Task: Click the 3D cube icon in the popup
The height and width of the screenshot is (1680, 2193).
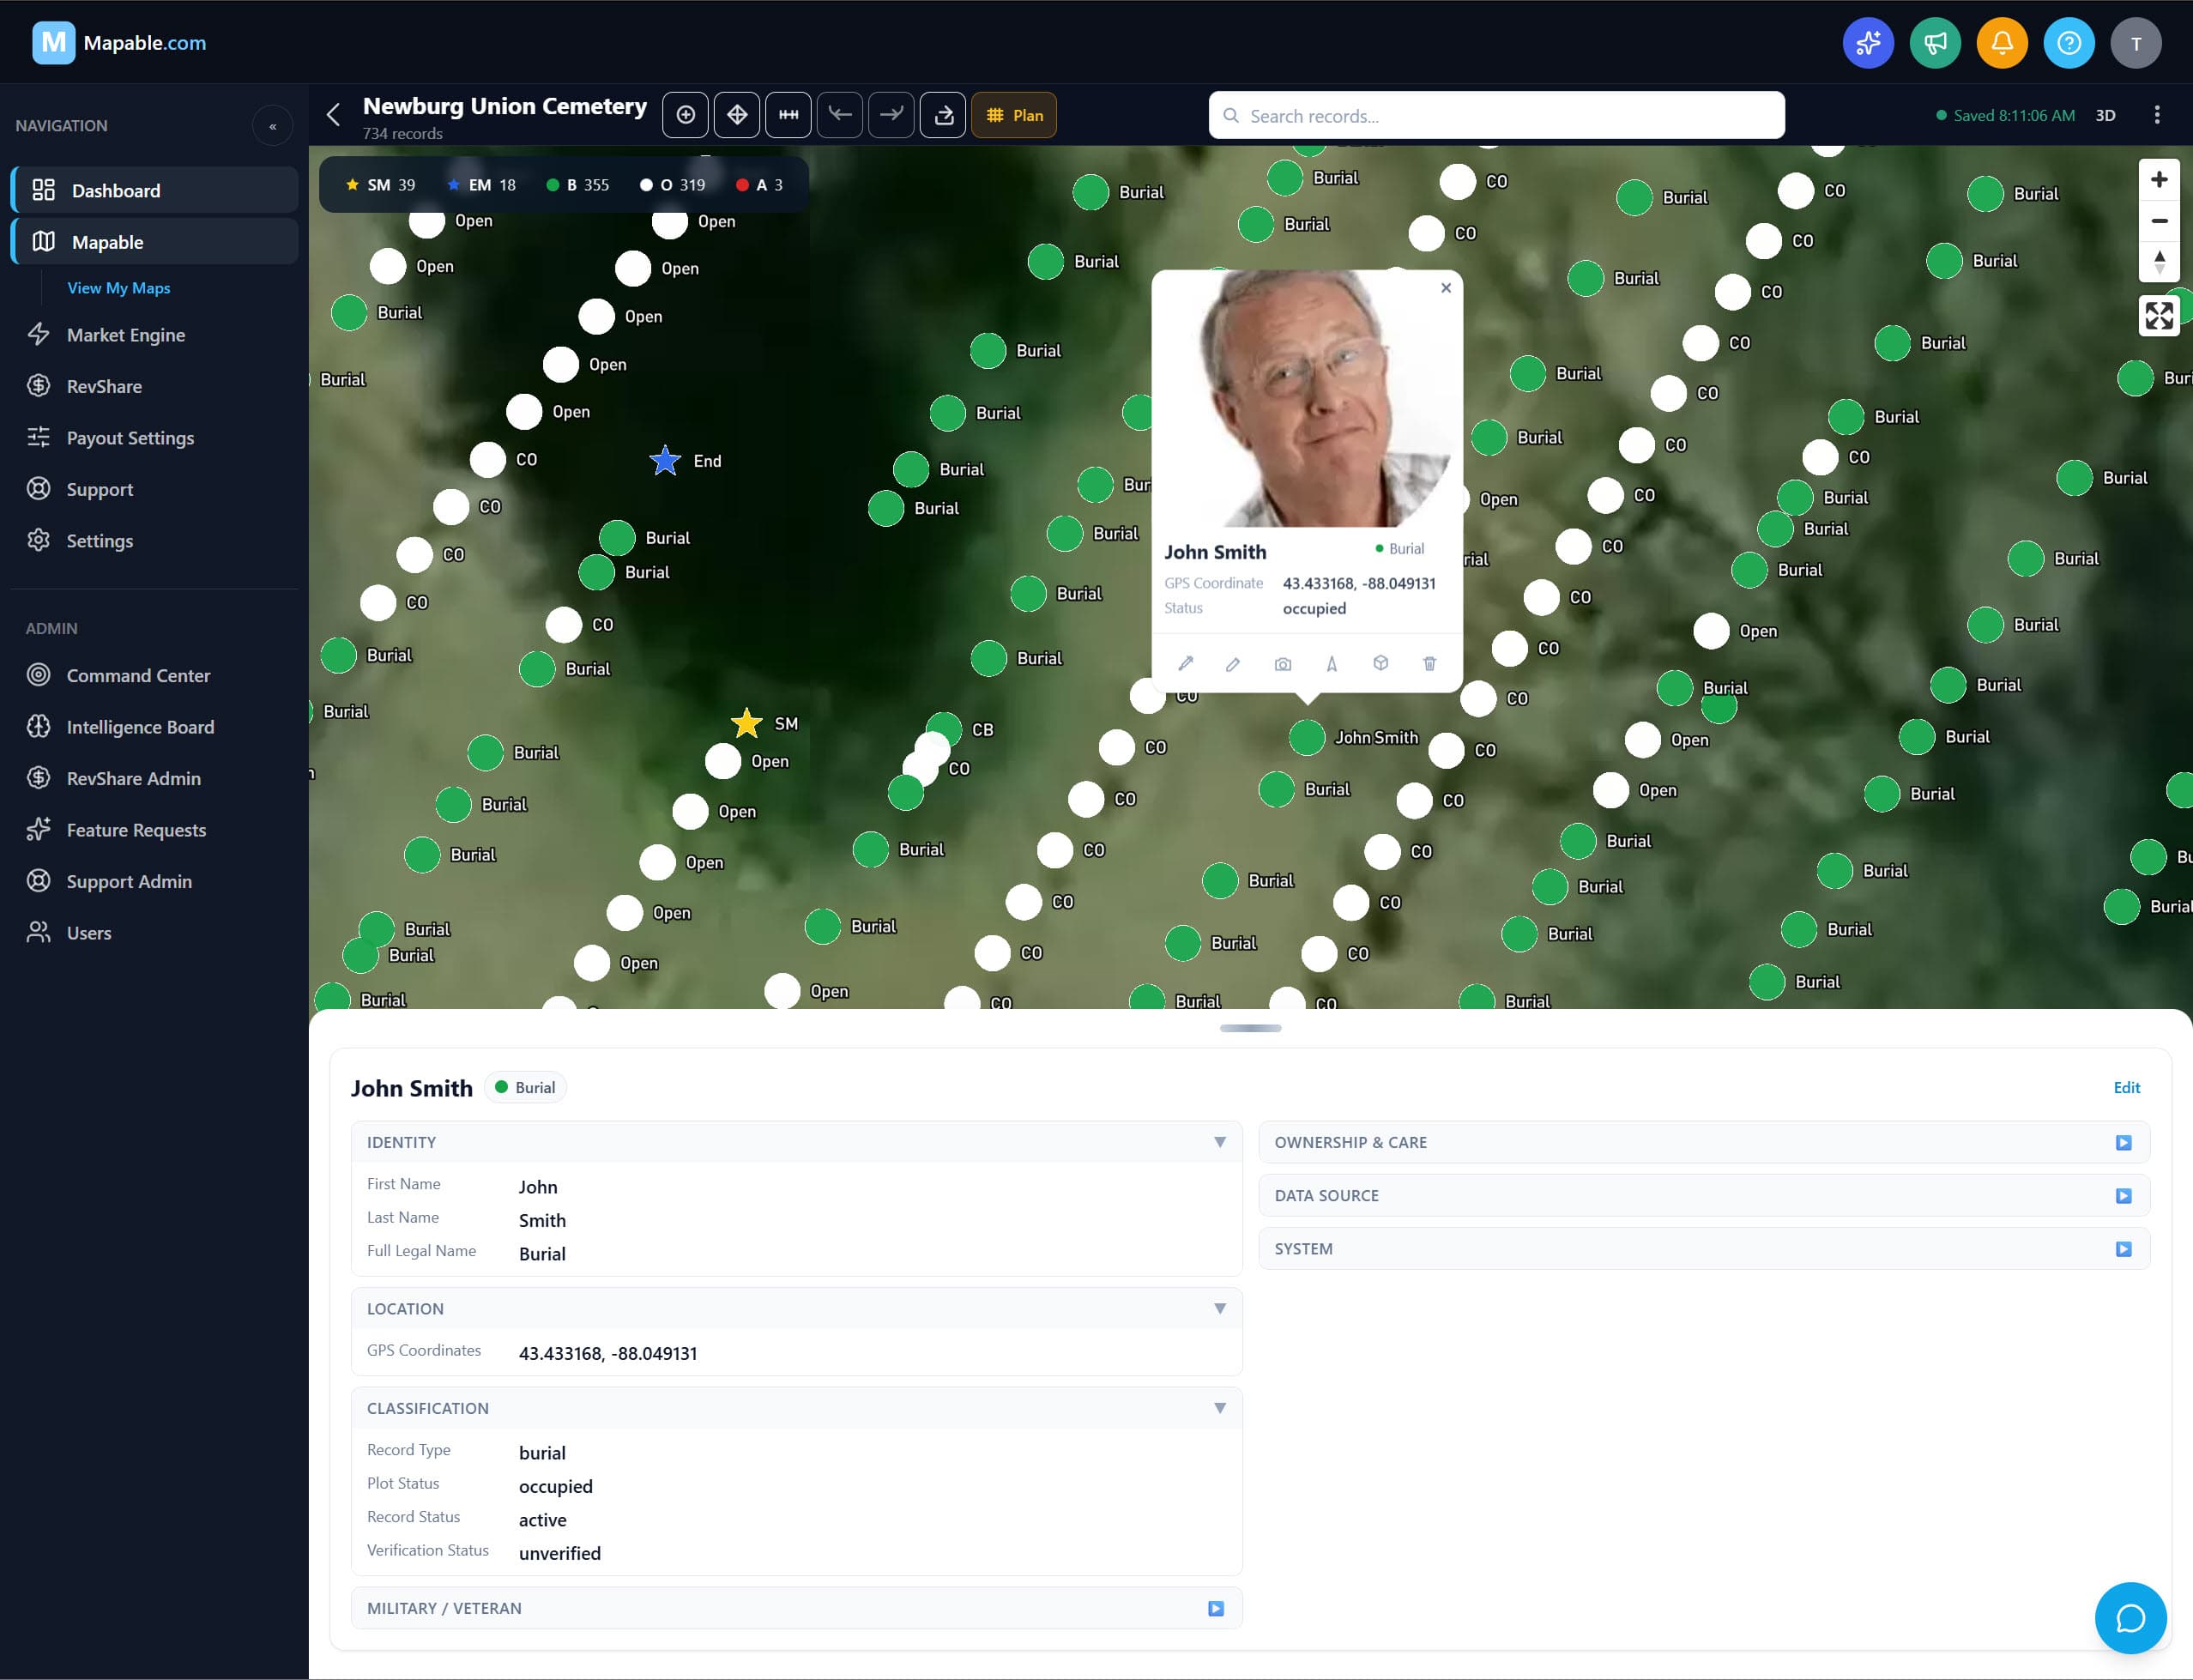Action: coord(1380,663)
